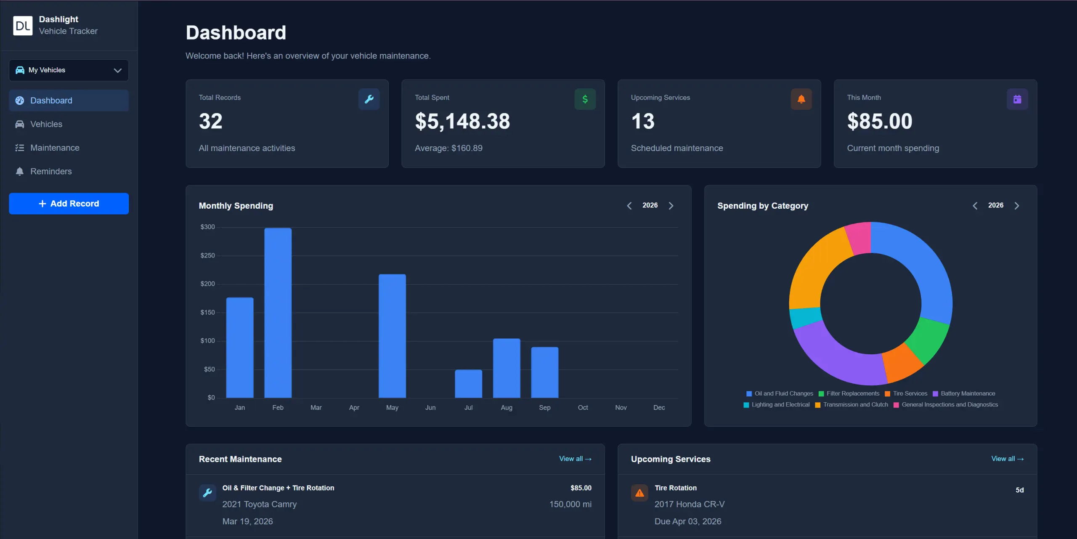The image size is (1077, 539).
Task: Toggle Battery Maintenance legend swatch
Action: click(x=935, y=394)
